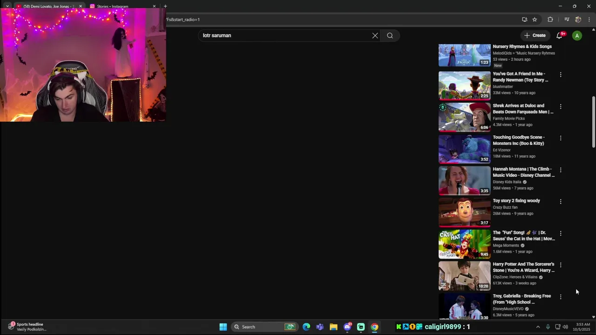596x335 pixels.
Task: Open Discord from the taskbar
Action: coord(347,327)
